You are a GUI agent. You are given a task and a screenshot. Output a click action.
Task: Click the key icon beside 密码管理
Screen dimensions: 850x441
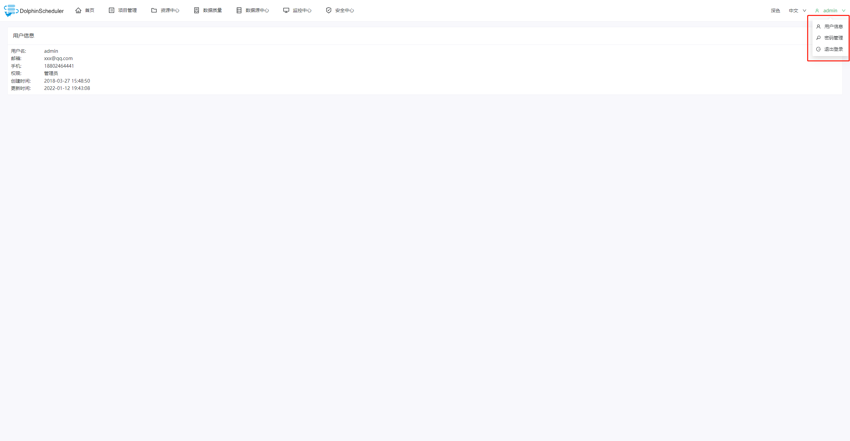(818, 38)
